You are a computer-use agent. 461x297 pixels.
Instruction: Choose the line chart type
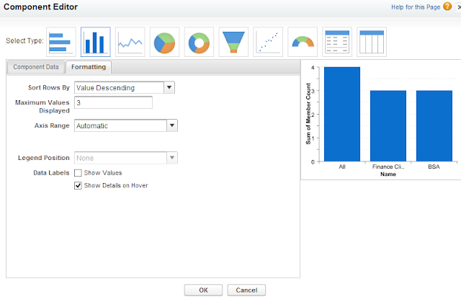[x=130, y=42]
